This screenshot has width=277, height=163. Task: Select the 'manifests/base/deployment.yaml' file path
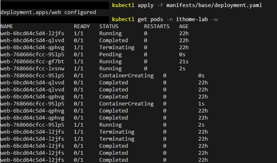pos(214,5)
